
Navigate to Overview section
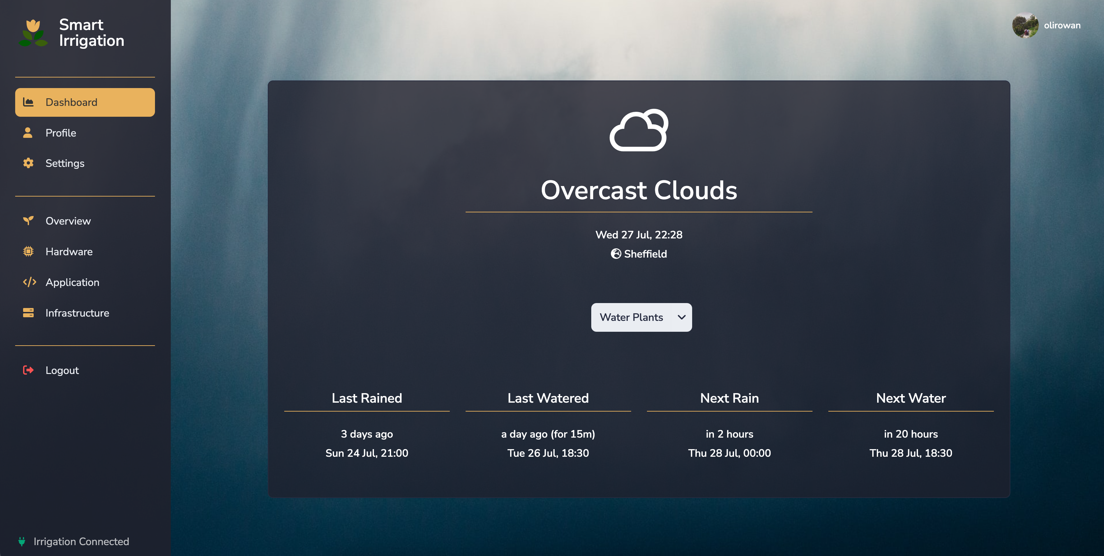point(85,221)
